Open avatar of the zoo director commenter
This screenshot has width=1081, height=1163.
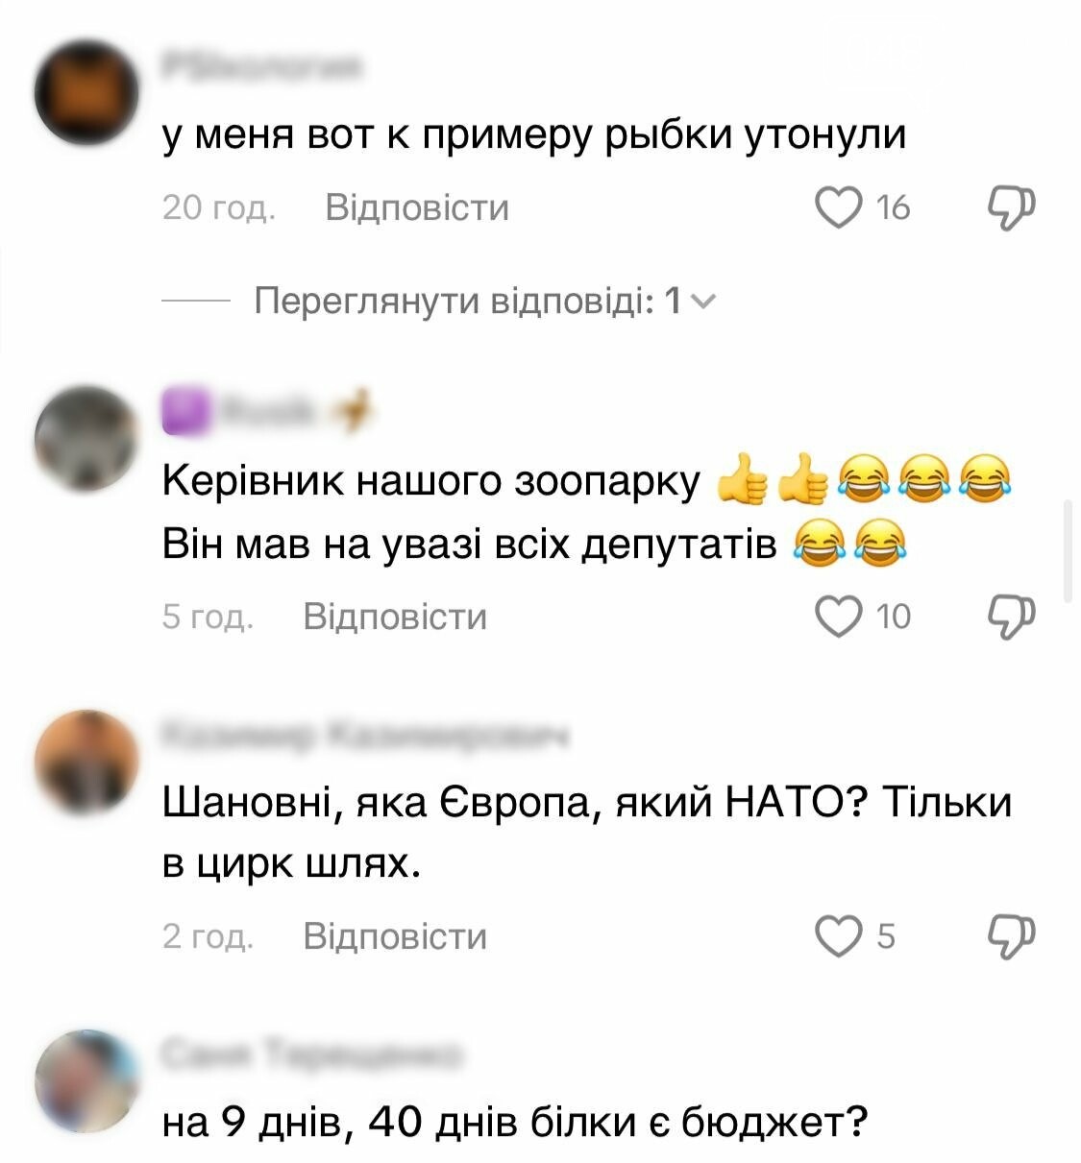coord(86,439)
